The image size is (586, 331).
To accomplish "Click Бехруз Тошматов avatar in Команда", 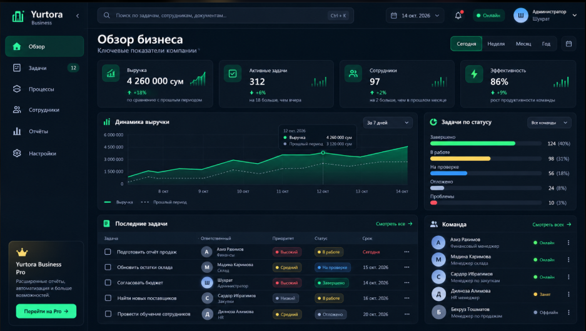I will pos(438,312).
